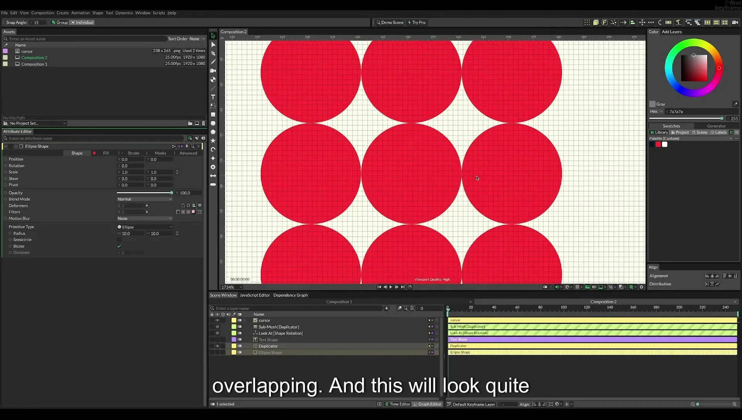
Task: Click the add layer plus icon
Action: (x=386, y=308)
